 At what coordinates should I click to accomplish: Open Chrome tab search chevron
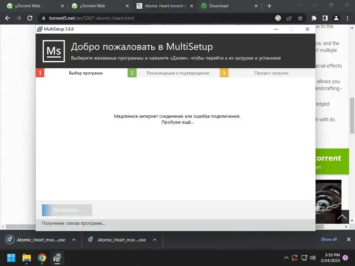[299, 5]
